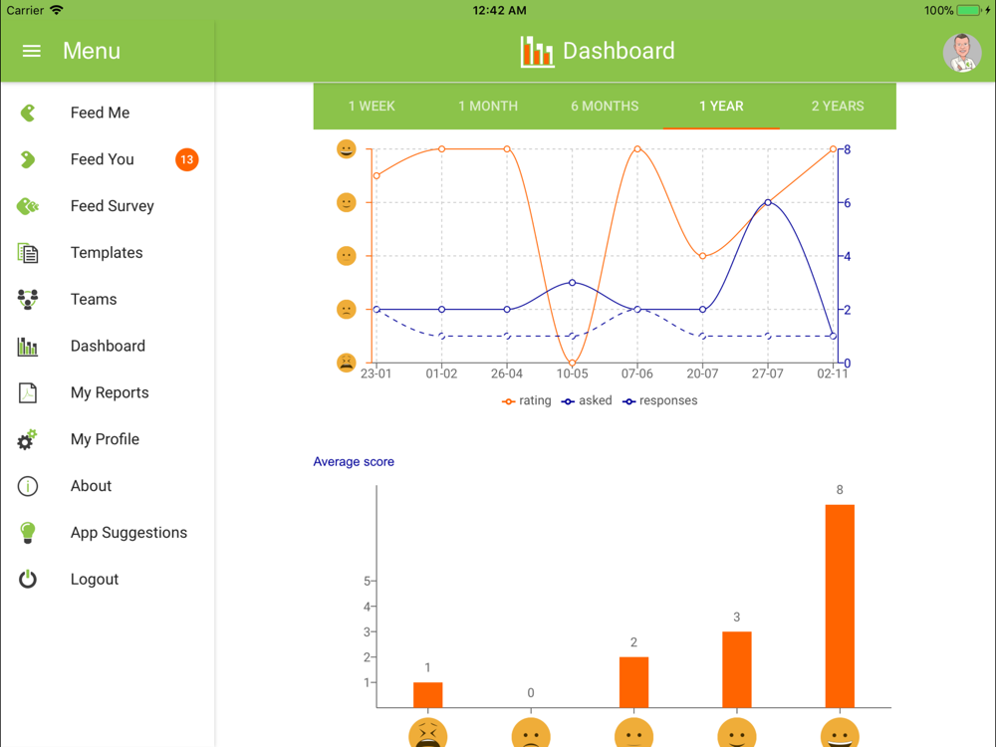The height and width of the screenshot is (747, 996).
Task: Open Templates menu item
Action: pos(108,253)
